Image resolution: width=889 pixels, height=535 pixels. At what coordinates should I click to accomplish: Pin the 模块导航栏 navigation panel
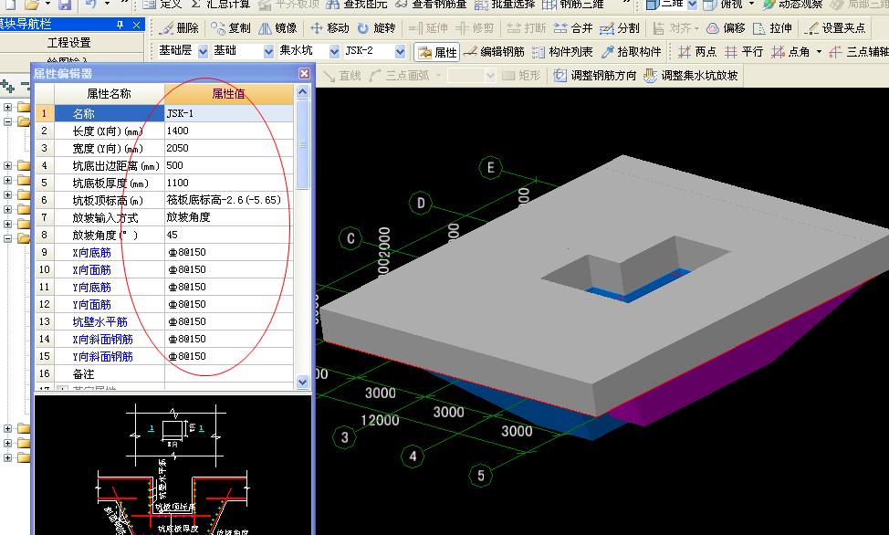120,25
